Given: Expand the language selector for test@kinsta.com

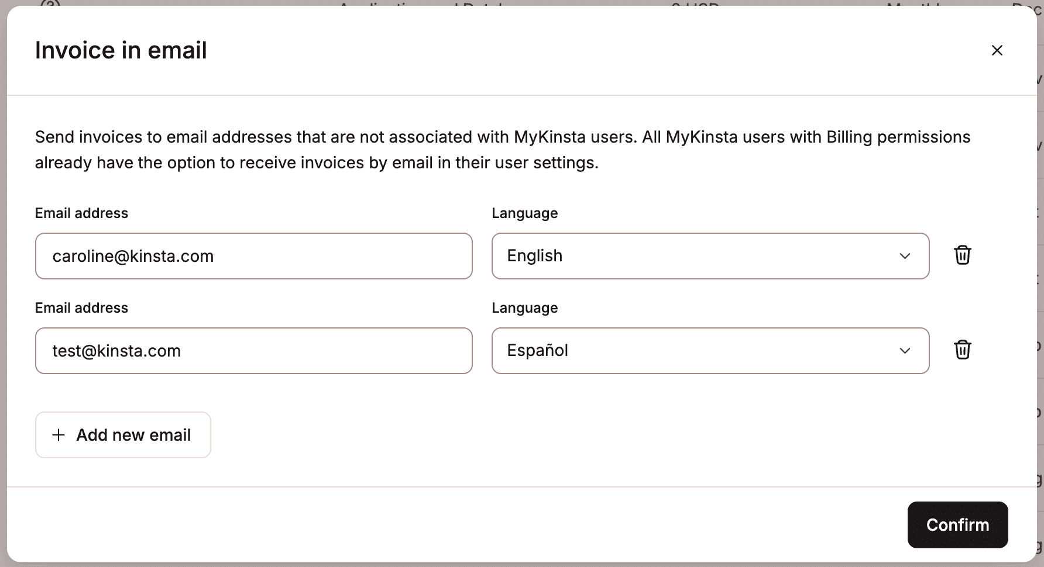Looking at the screenshot, I should pos(710,351).
